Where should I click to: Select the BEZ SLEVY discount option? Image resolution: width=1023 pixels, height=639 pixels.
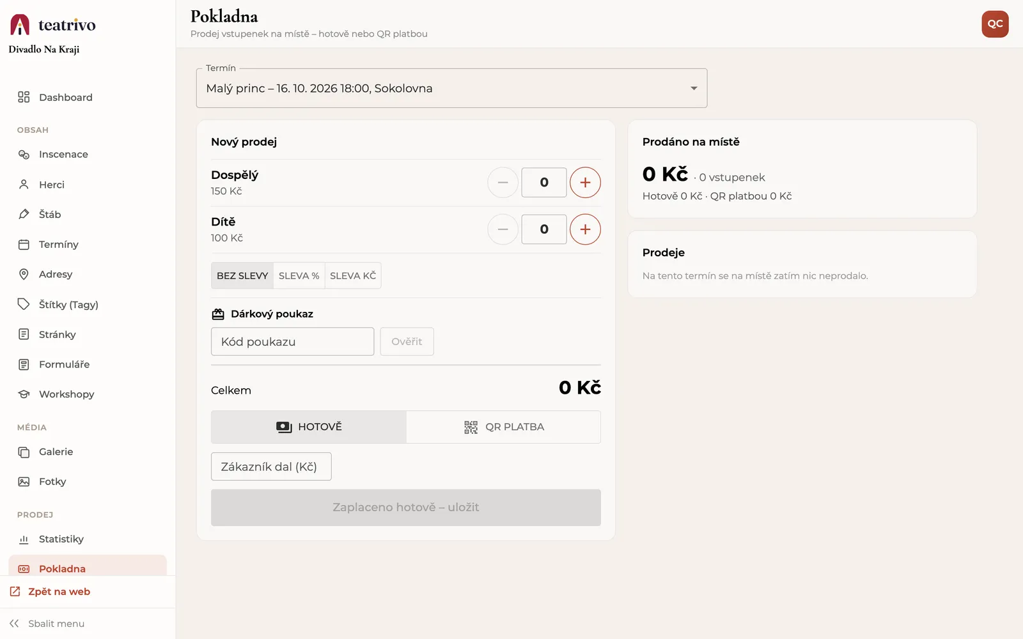pos(242,275)
